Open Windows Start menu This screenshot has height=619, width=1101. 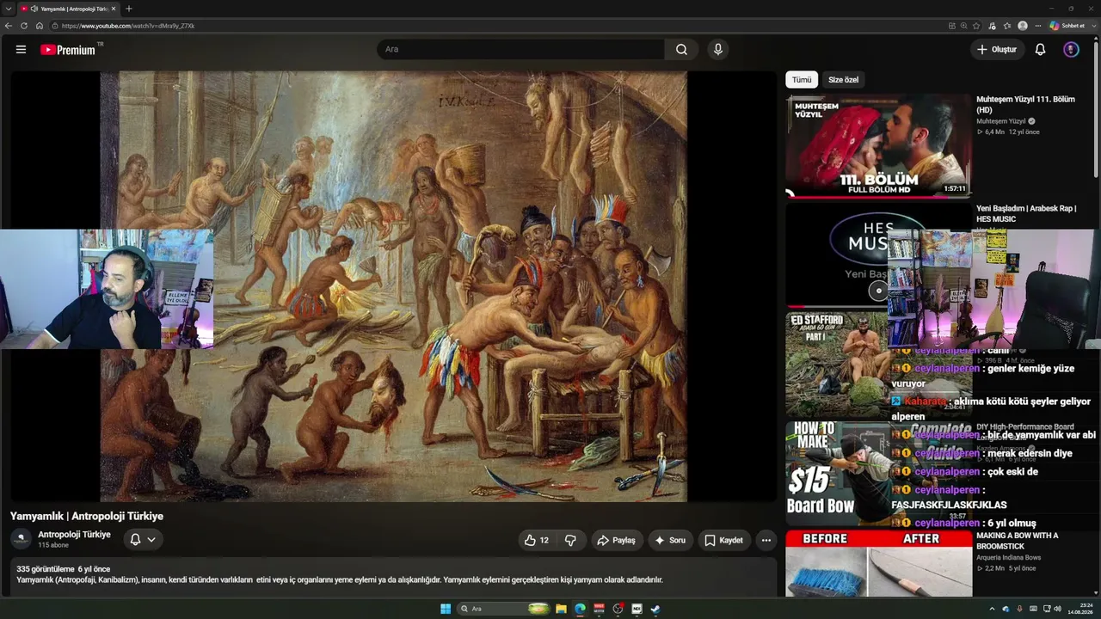[x=446, y=609]
